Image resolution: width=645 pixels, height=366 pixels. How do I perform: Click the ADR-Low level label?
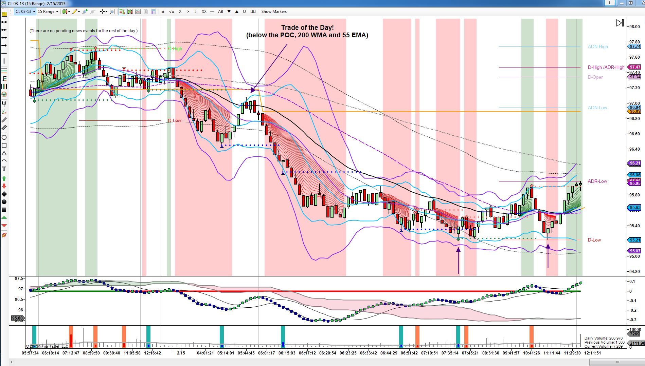pyautogui.click(x=597, y=181)
